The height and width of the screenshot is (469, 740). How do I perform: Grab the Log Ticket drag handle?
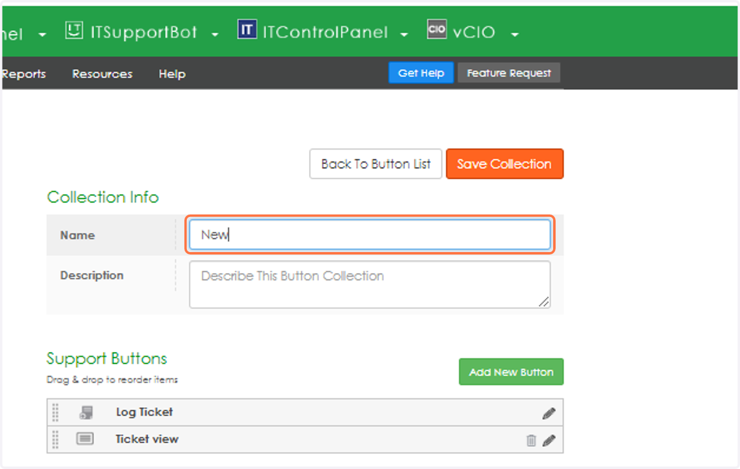(x=55, y=412)
